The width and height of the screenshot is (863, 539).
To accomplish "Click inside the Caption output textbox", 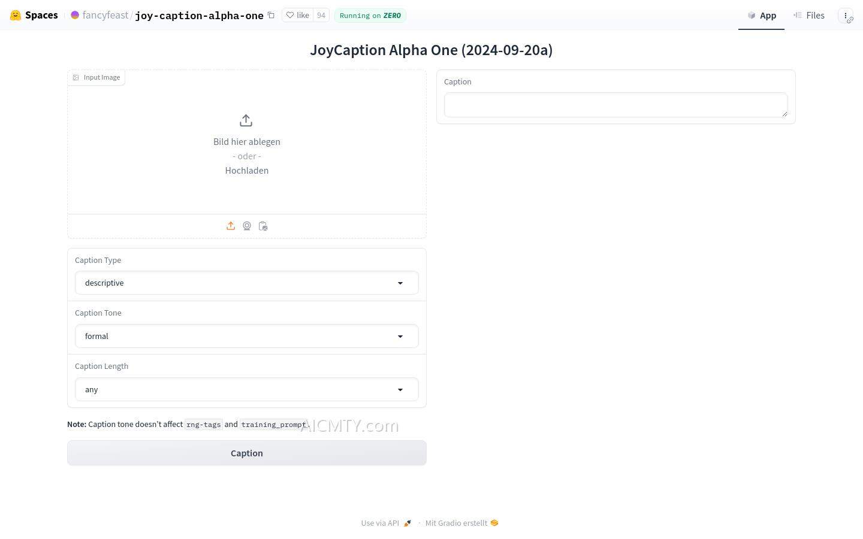I will click(615, 105).
